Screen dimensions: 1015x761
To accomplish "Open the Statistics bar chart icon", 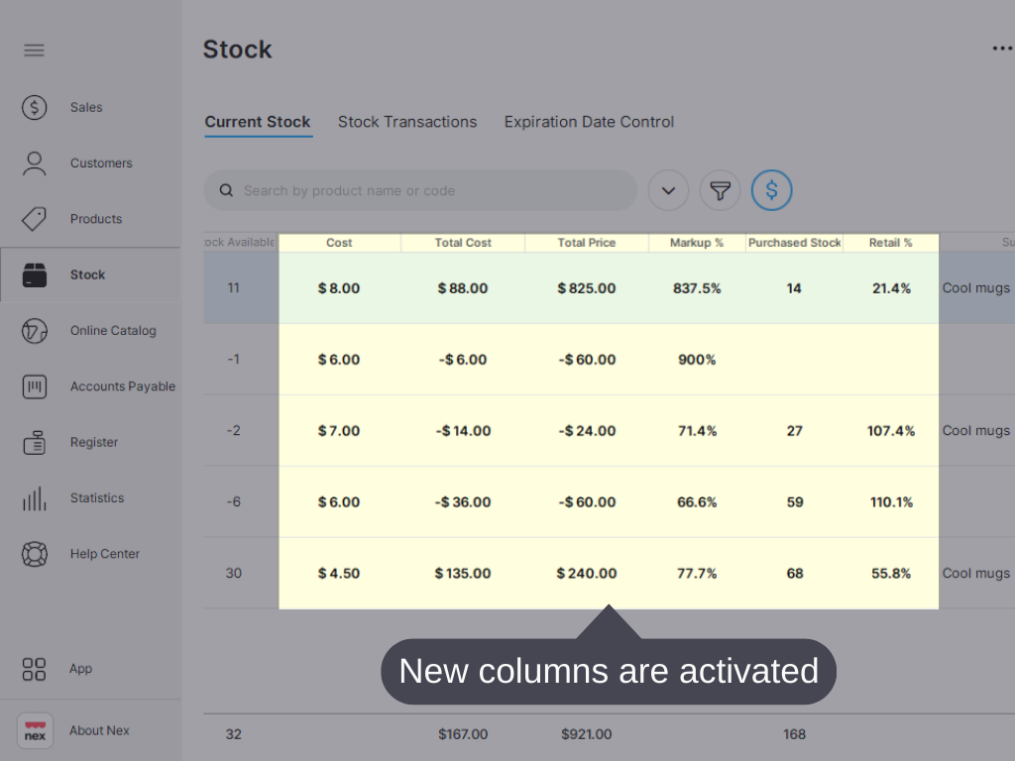I will pyautogui.click(x=34, y=497).
